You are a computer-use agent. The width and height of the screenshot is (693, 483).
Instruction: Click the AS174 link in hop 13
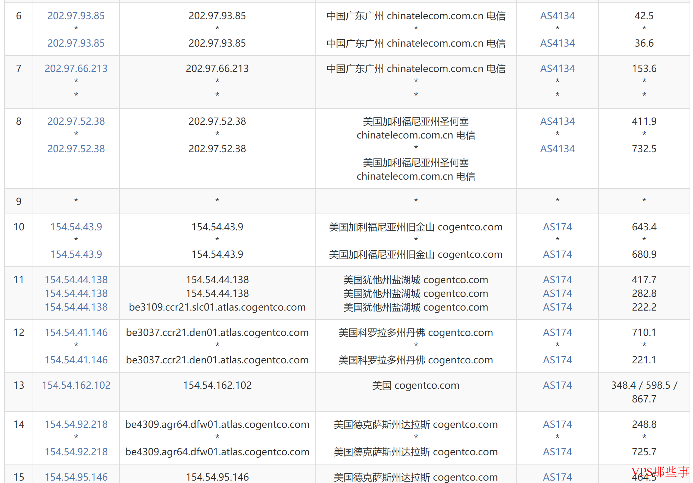(x=557, y=385)
